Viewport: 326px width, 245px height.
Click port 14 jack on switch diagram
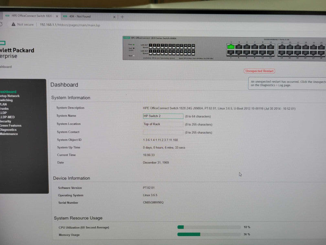point(282,53)
